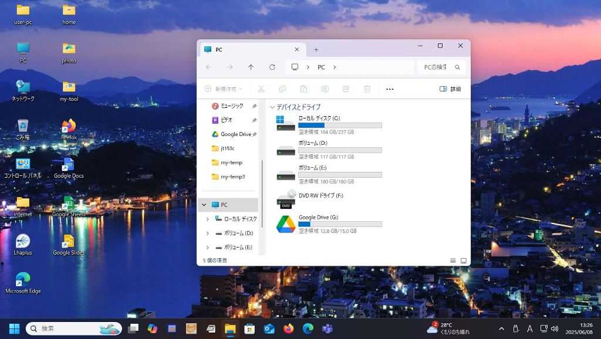
Task: Open the See more (three dots) menu
Action: 390,89
